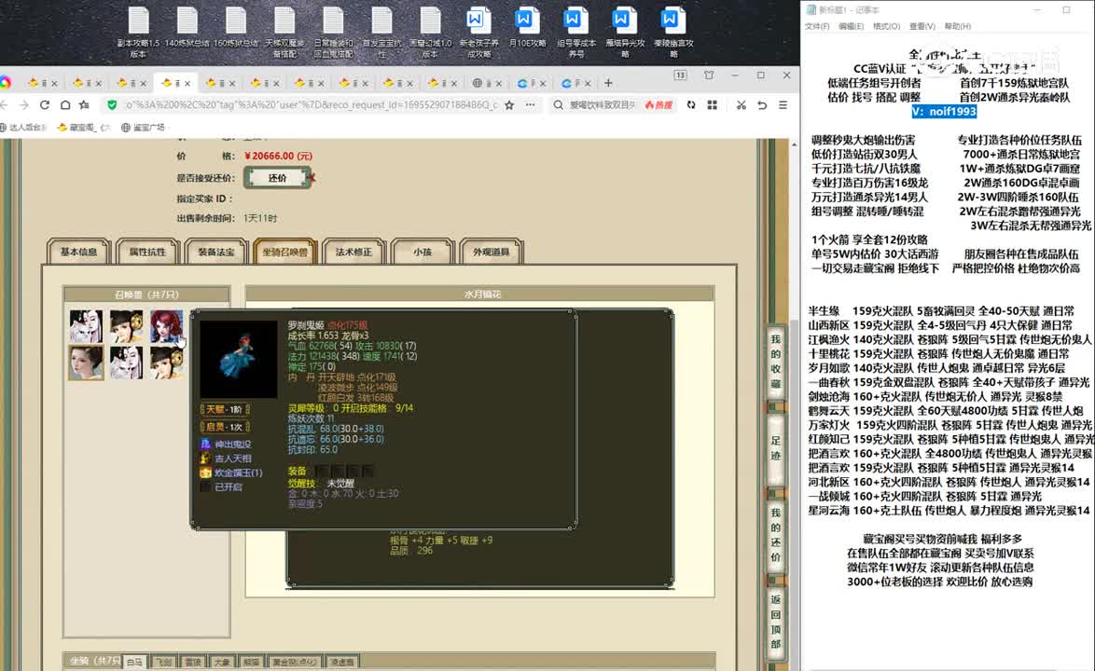Open 鉴宝广场 bookmark

pos(143,127)
